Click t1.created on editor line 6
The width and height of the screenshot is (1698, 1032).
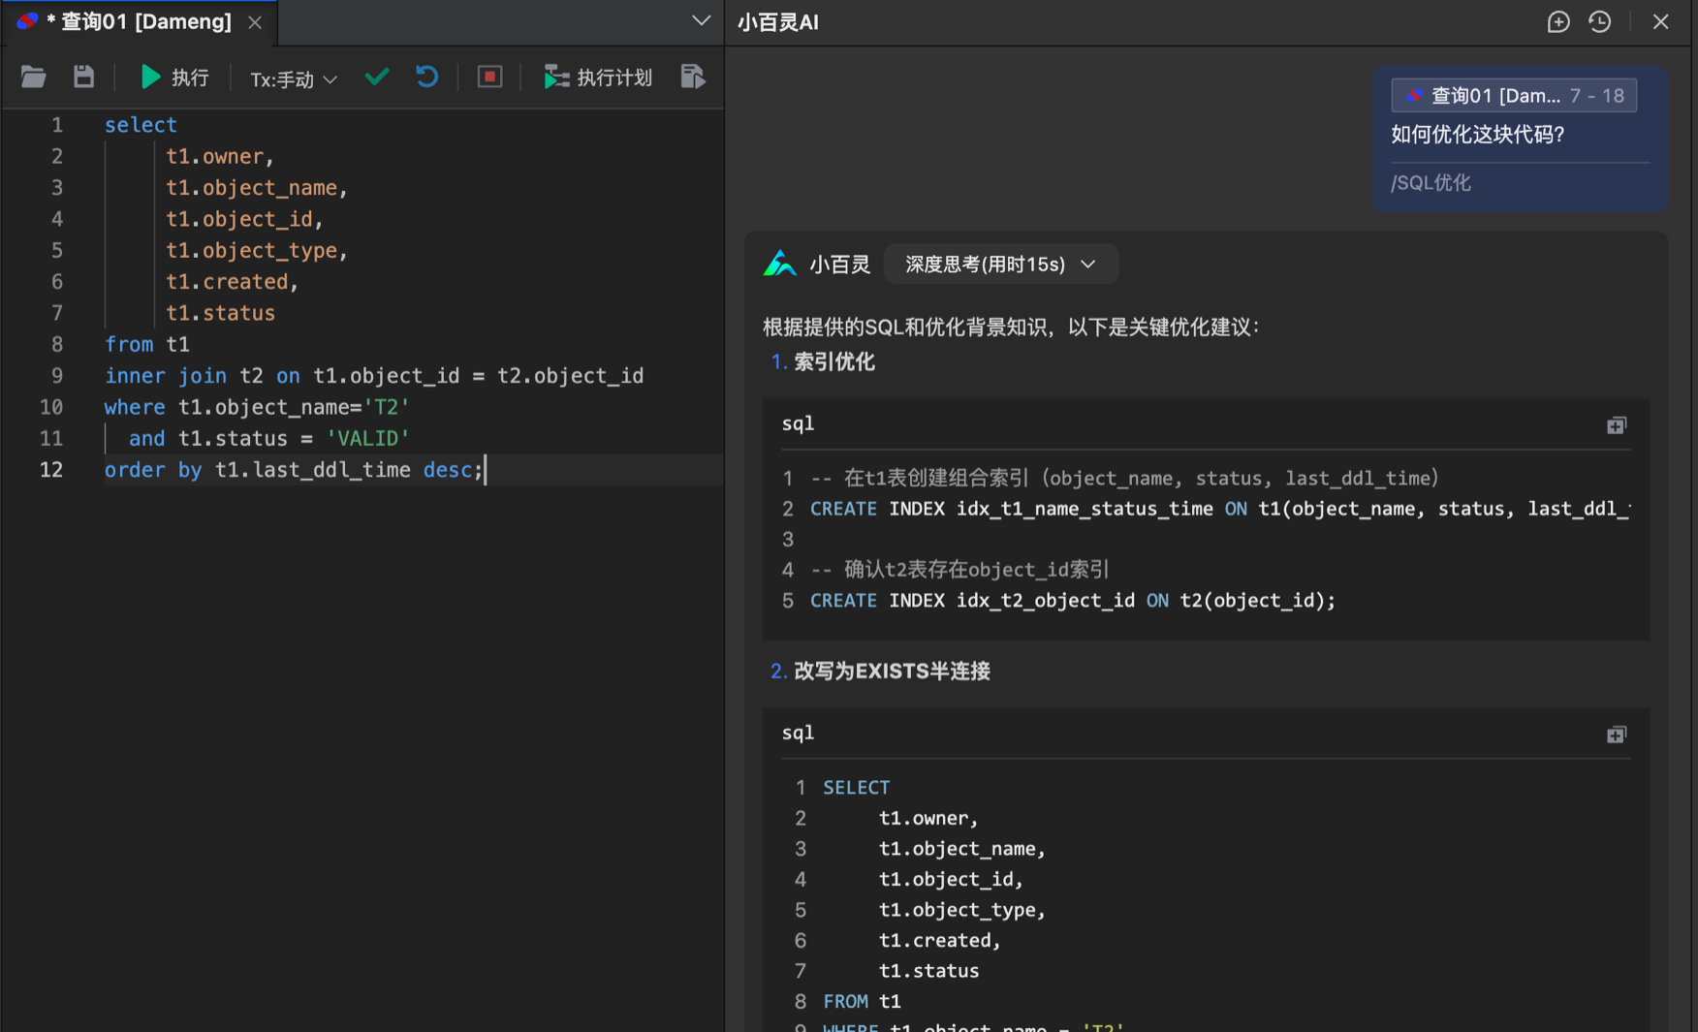coord(227,282)
